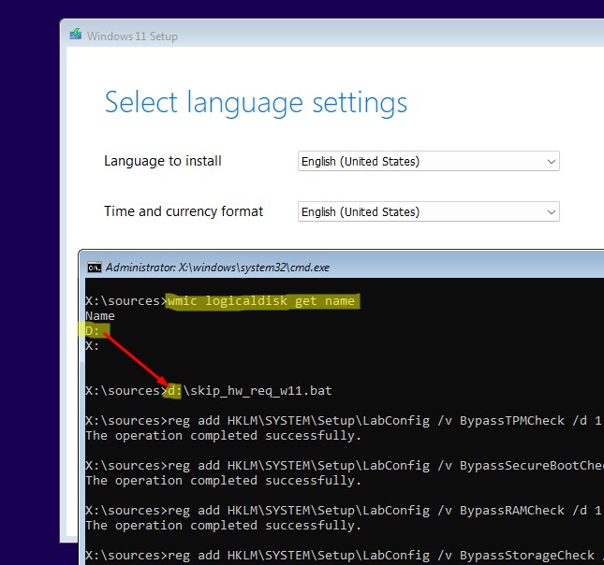Click the BypassSecureBootCheck reg add line

(337, 465)
